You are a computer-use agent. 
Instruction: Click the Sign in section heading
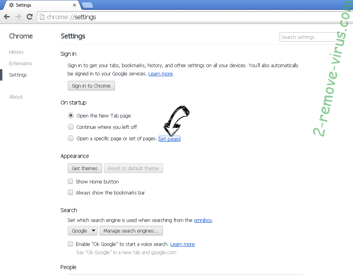point(68,54)
